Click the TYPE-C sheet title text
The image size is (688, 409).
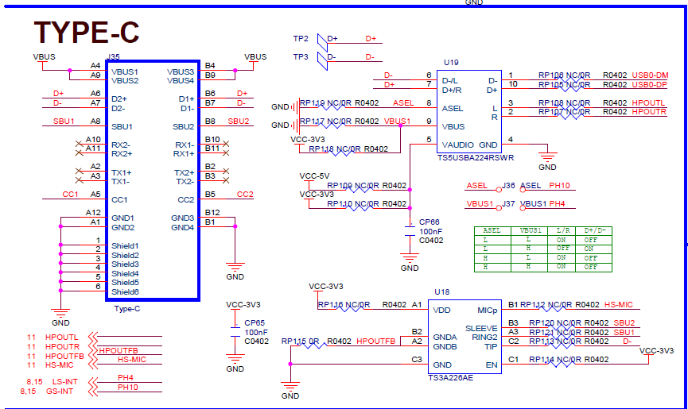[87, 32]
